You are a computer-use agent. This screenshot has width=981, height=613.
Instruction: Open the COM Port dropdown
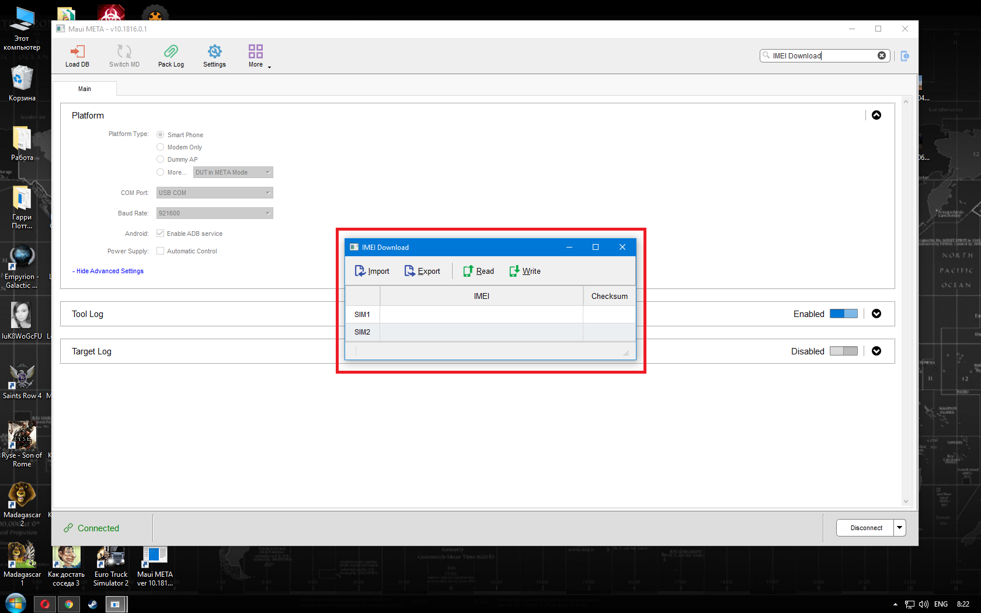click(214, 193)
